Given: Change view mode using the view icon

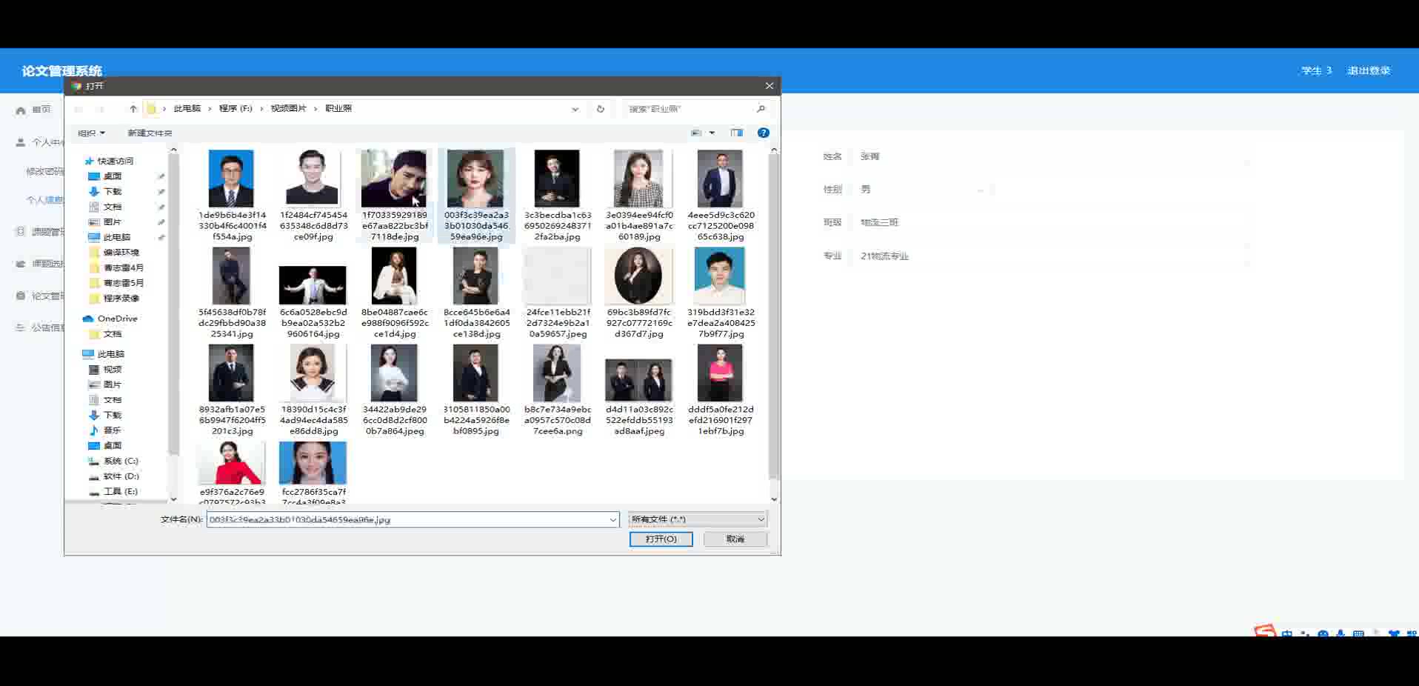Looking at the screenshot, I should [696, 133].
